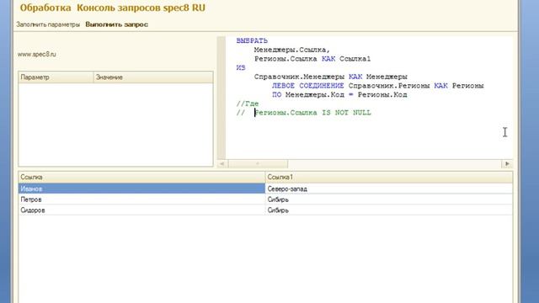Click the Регионы.Код condition text

(382, 94)
